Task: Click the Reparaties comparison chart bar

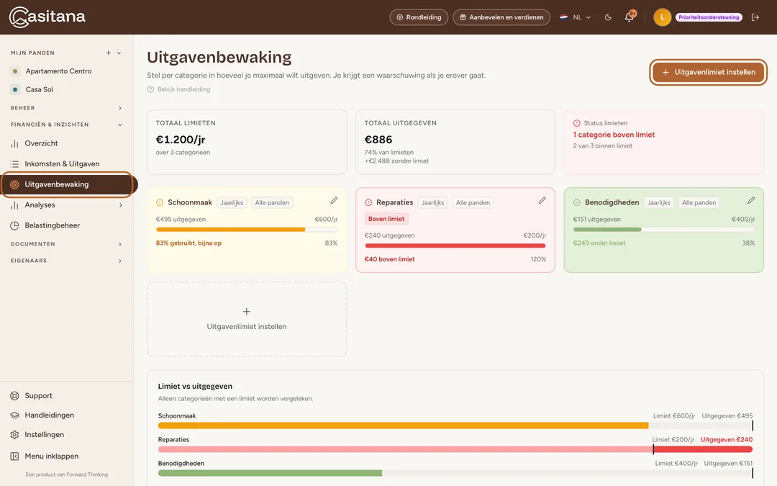Action: click(455, 449)
